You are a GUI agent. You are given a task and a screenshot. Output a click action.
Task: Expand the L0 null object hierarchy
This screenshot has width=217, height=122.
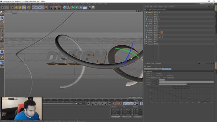click(x=145, y=39)
